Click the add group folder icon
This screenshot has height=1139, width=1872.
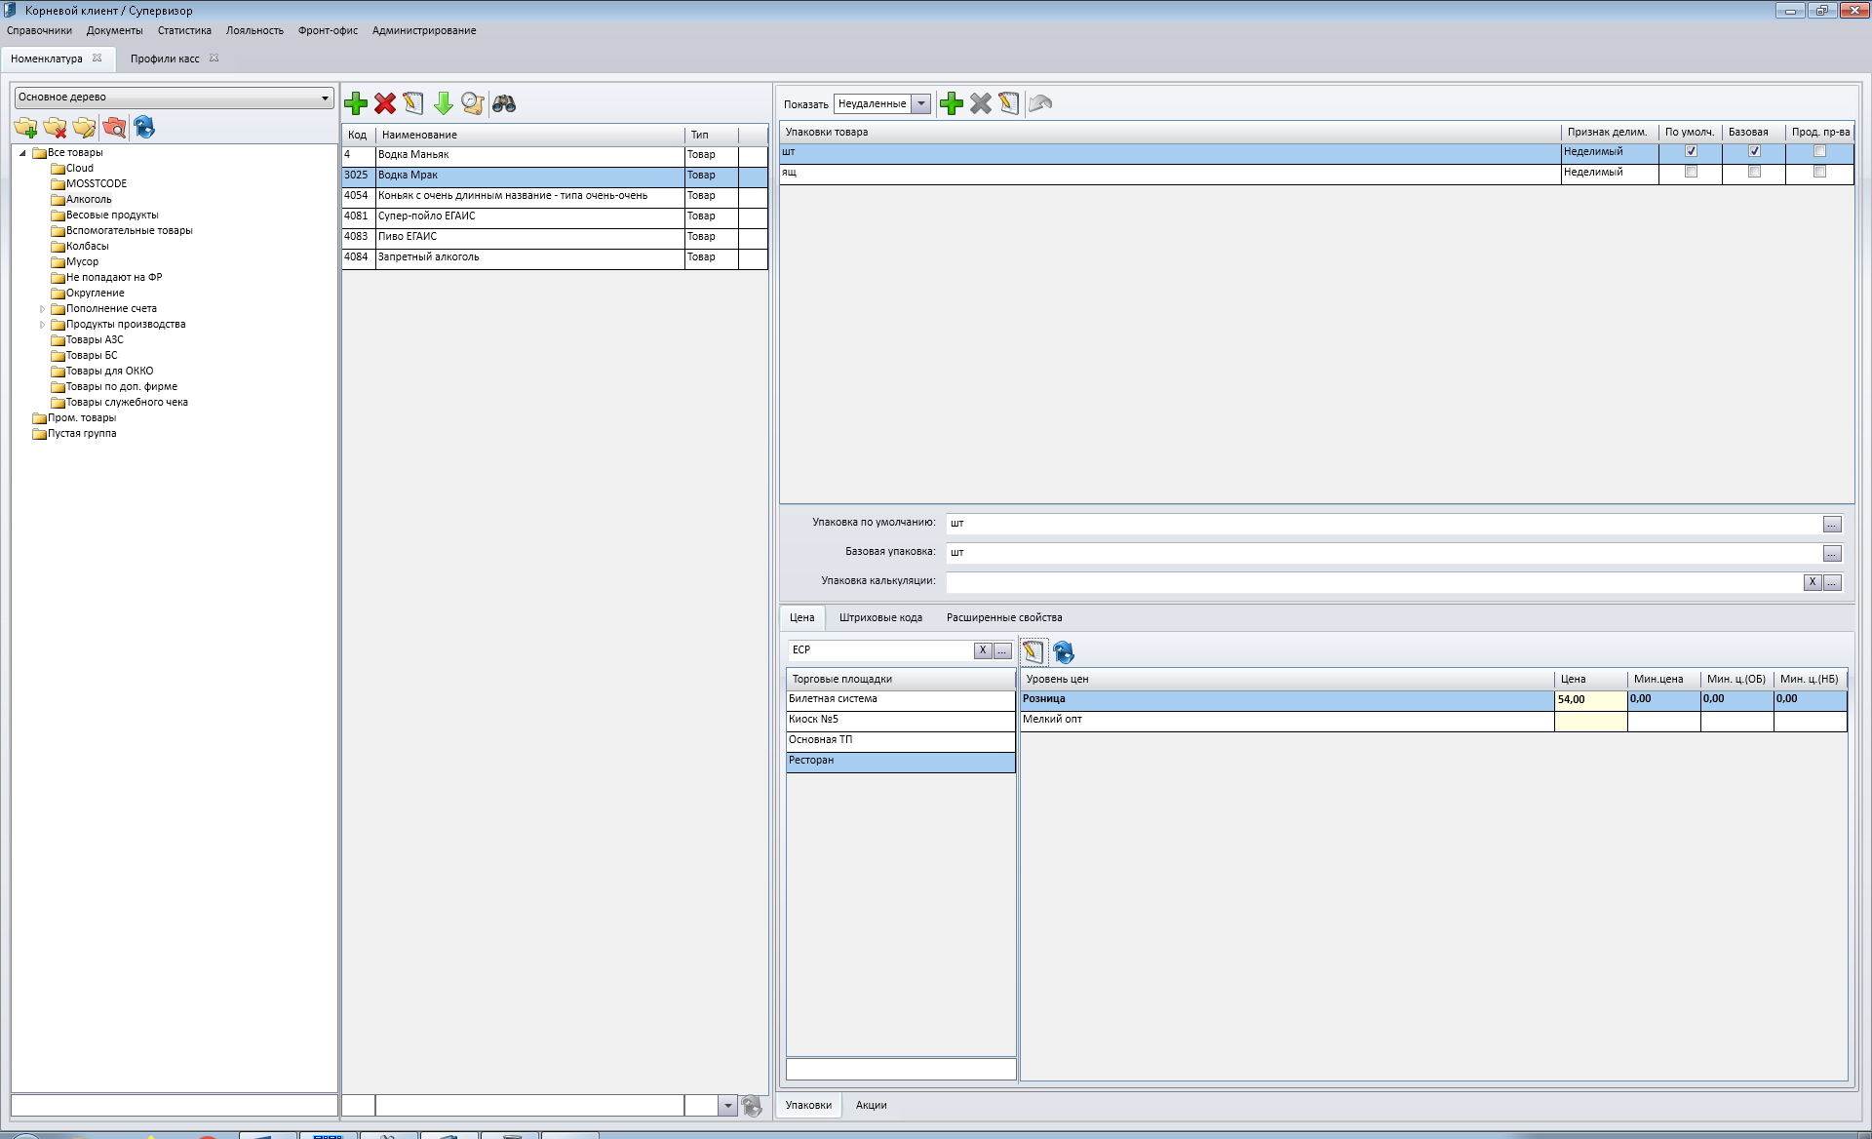click(x=25, y=128)
